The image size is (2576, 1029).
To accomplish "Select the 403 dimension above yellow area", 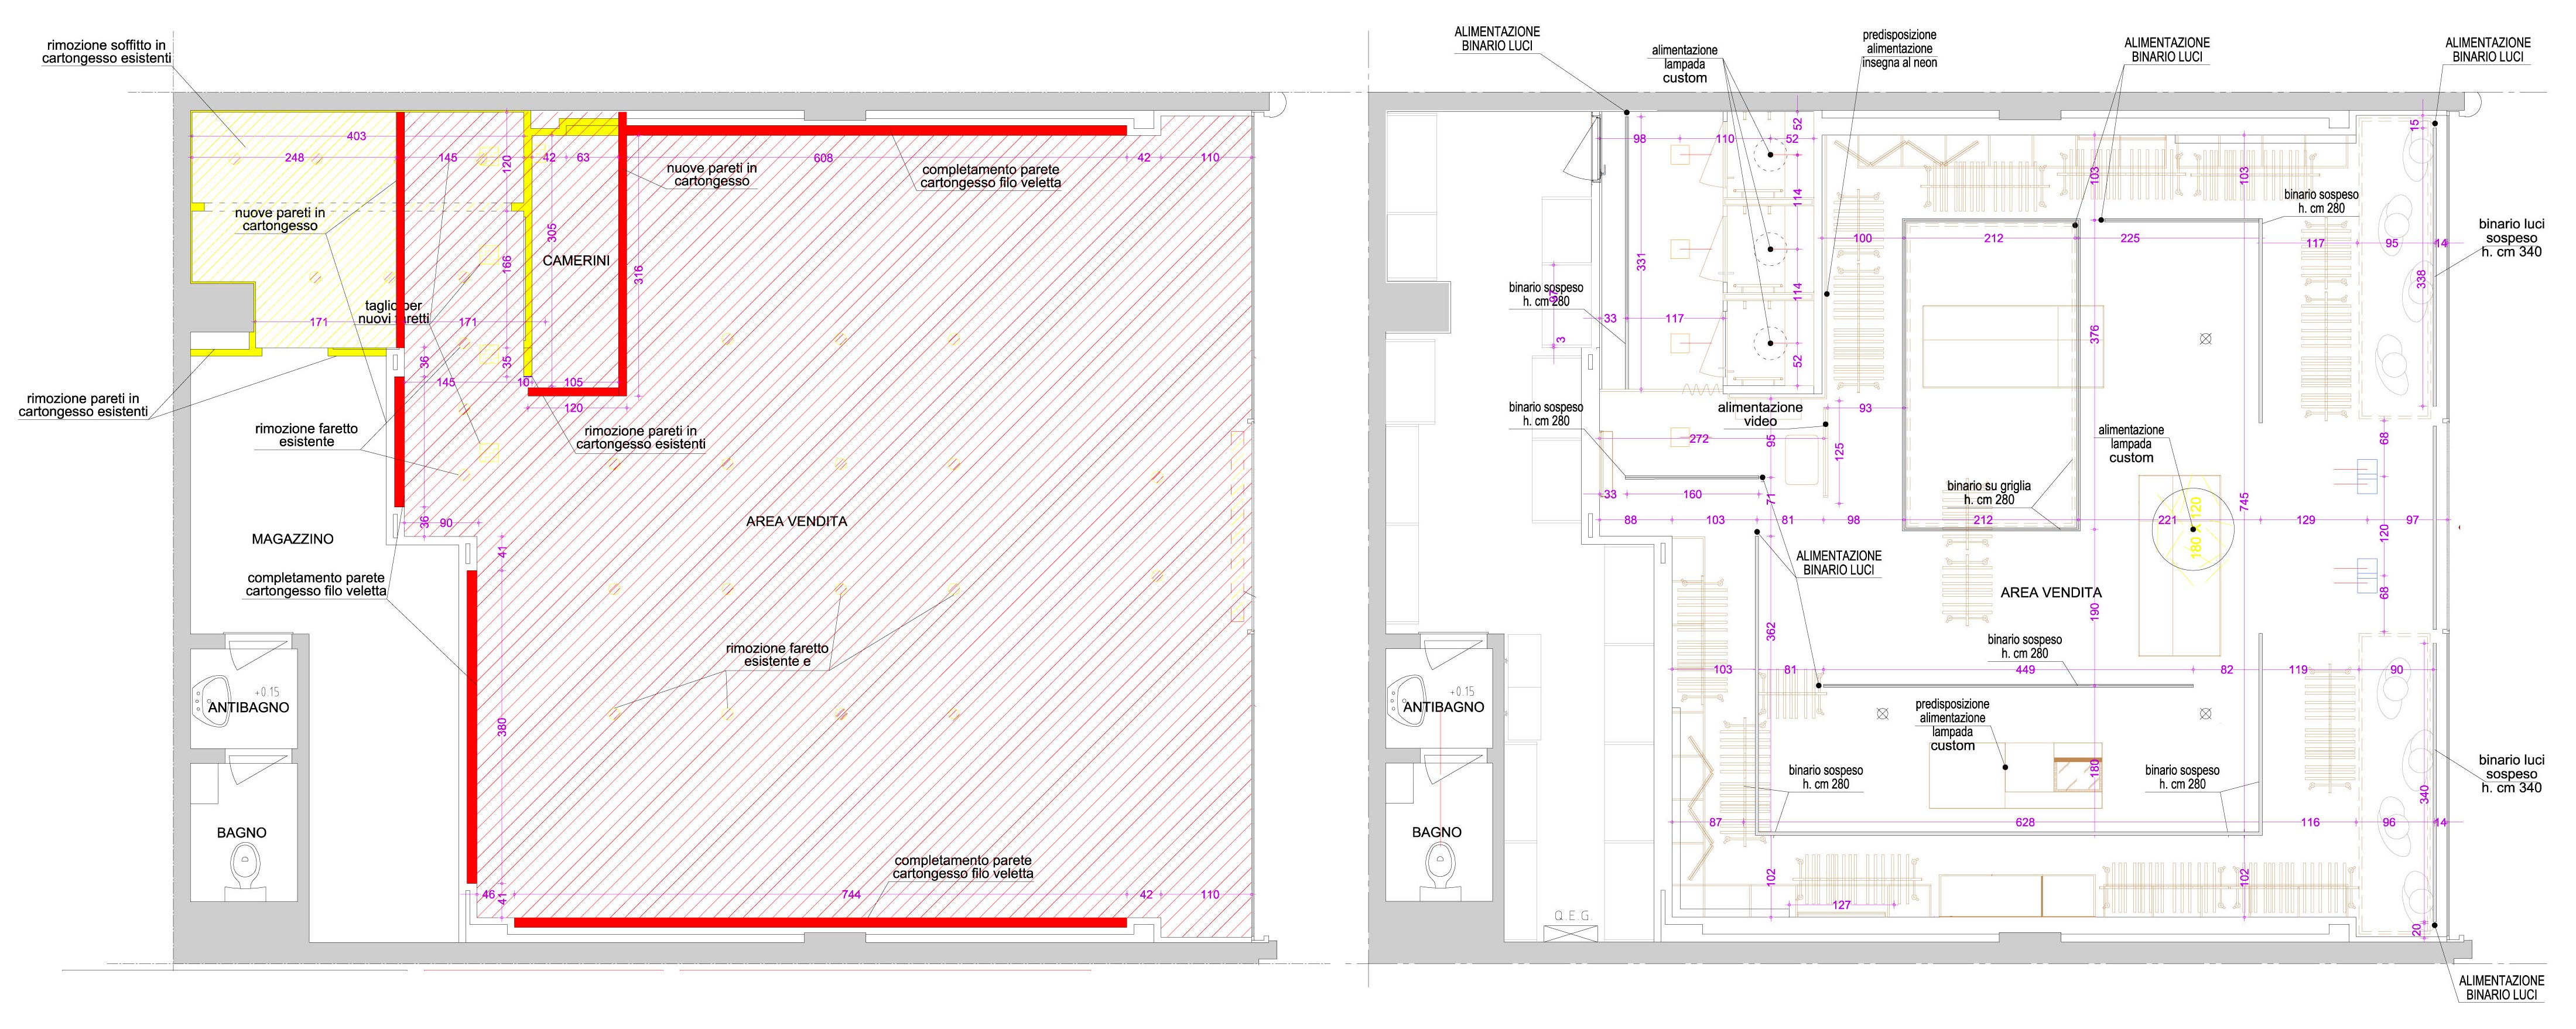I will click(x=356, y=136).
